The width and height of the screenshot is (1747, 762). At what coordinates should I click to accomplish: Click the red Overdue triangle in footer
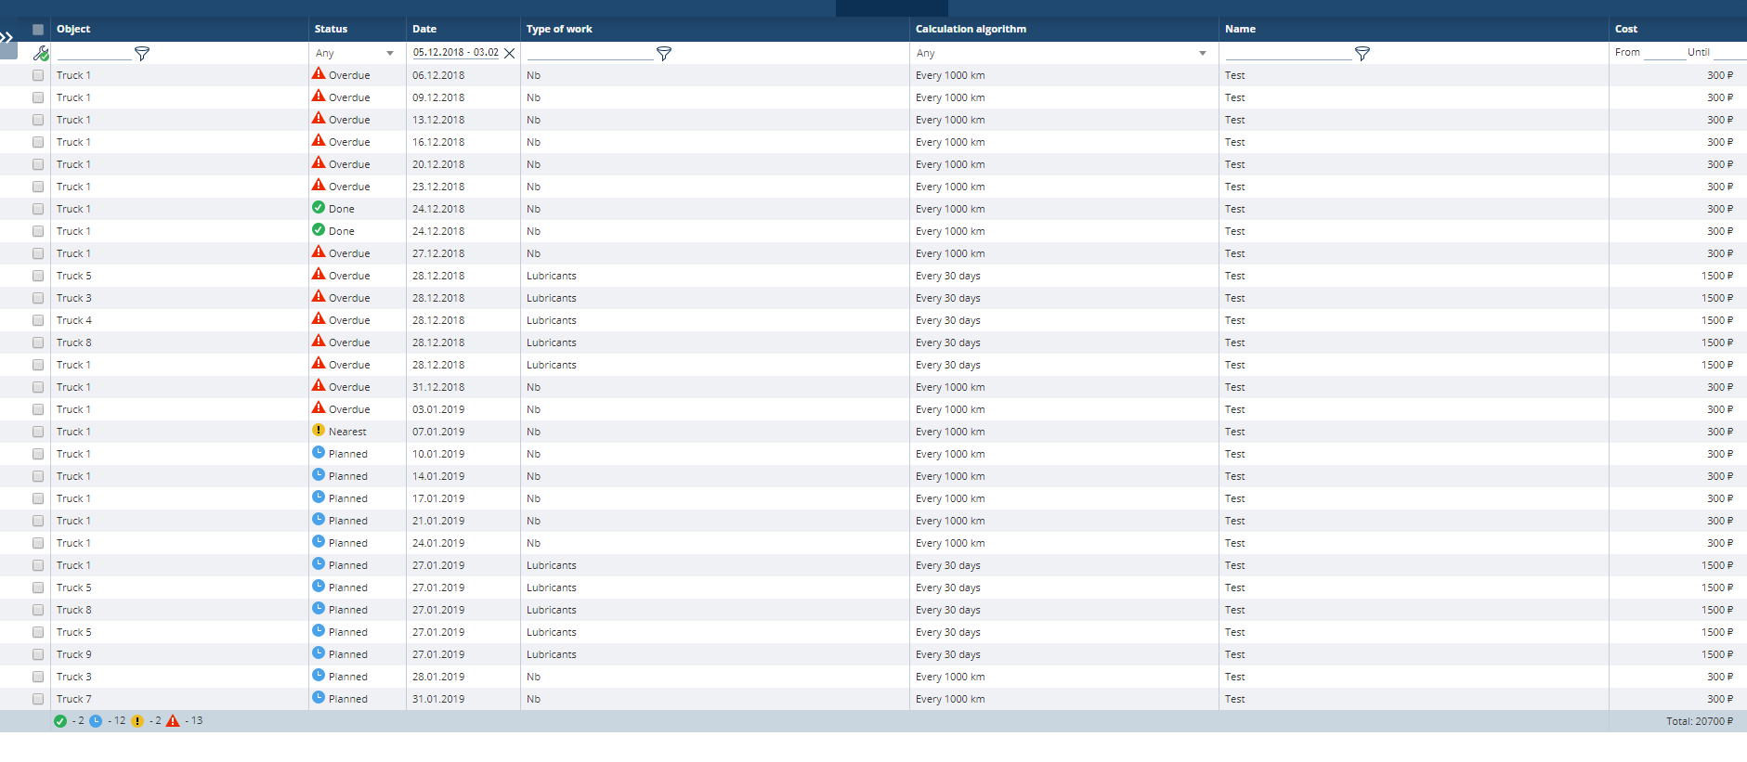pyautogui.click(x=173, y=721)
